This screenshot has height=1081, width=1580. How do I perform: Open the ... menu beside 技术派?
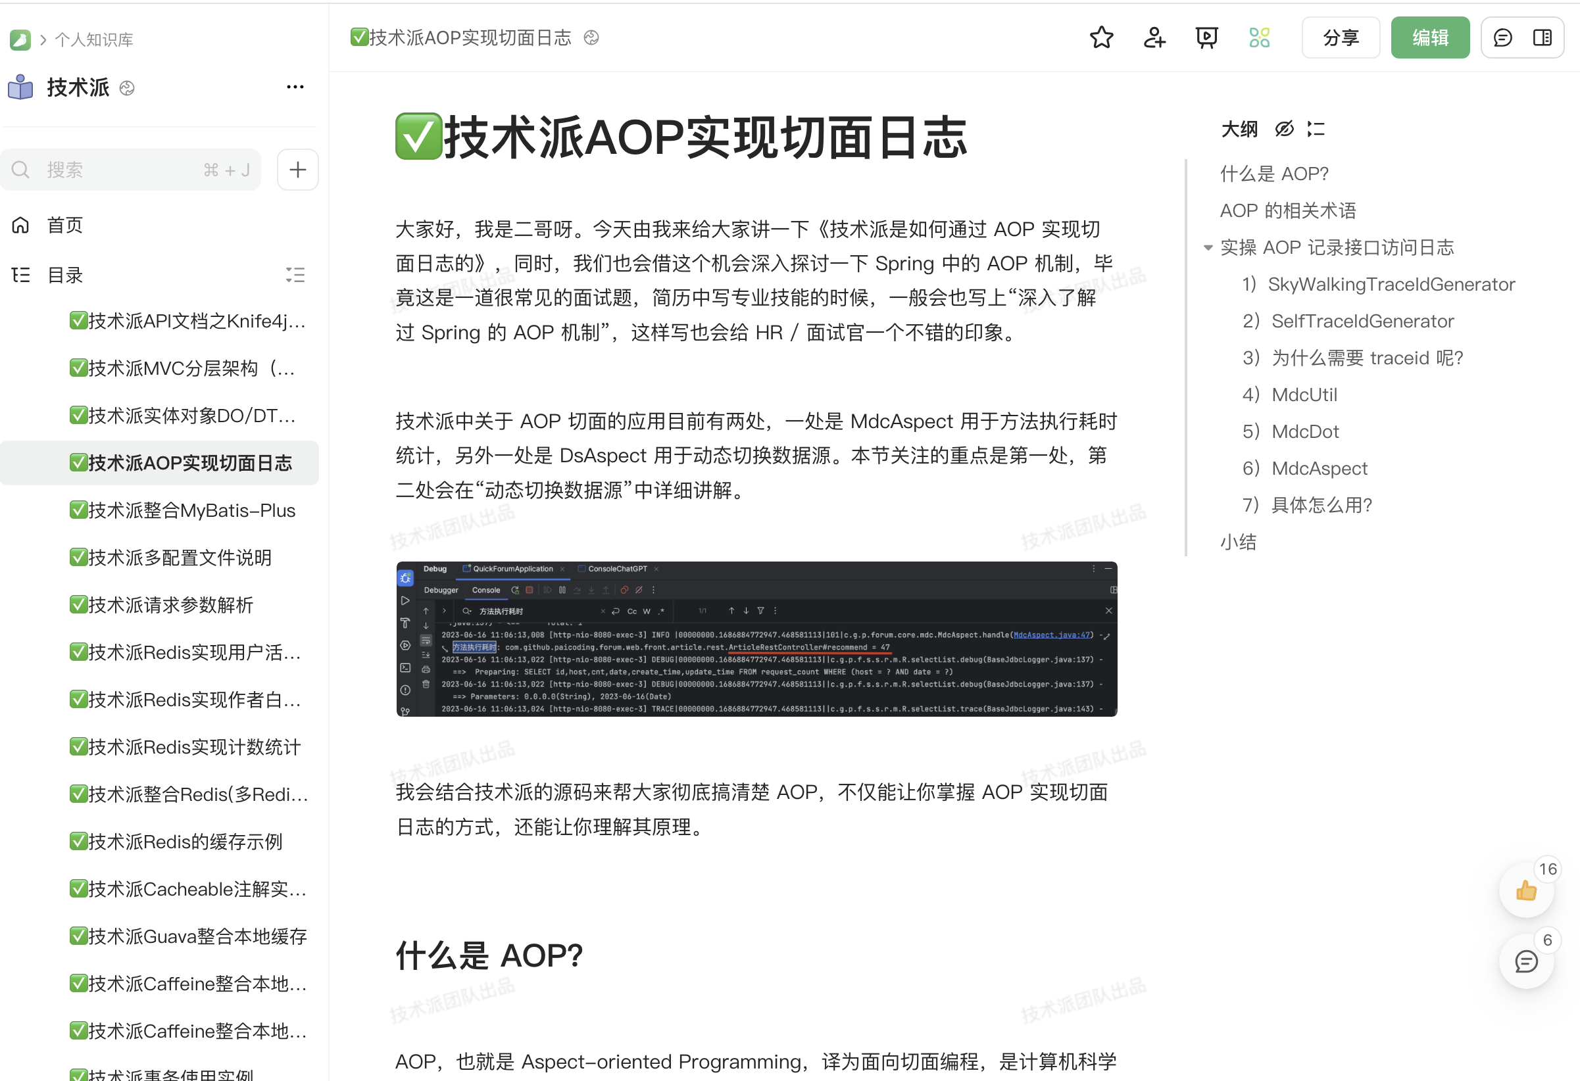point(295,87)
